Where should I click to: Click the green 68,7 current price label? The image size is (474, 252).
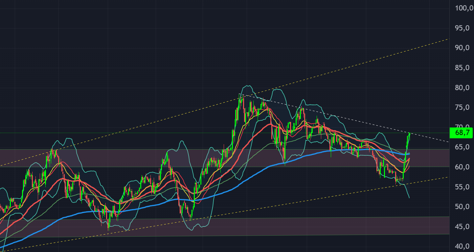coord(462,133)
